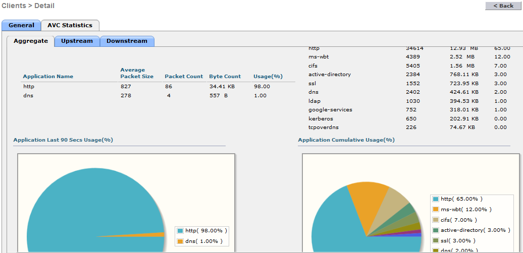Click the active-directory( 3.00% ) legend color box

pos(436,230)
